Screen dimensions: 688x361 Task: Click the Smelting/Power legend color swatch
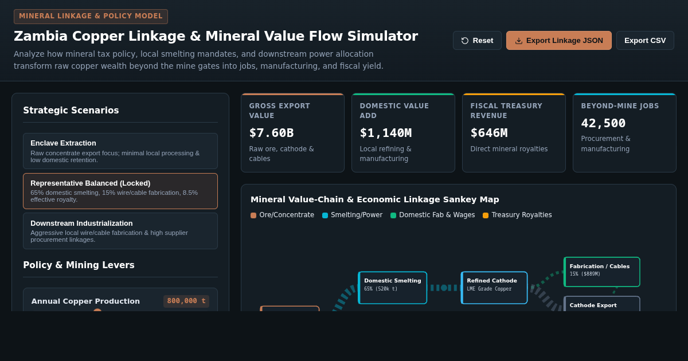(x=325, y=215)
